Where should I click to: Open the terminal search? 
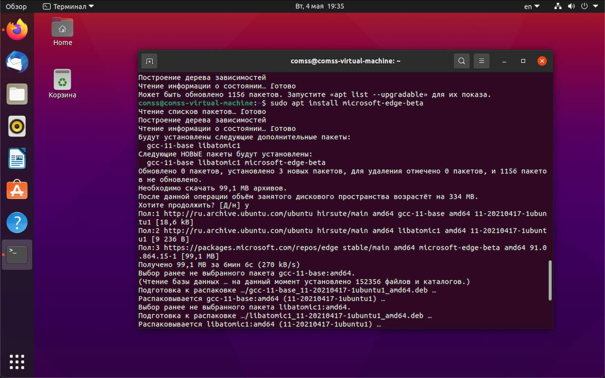(x=461, y=61)
